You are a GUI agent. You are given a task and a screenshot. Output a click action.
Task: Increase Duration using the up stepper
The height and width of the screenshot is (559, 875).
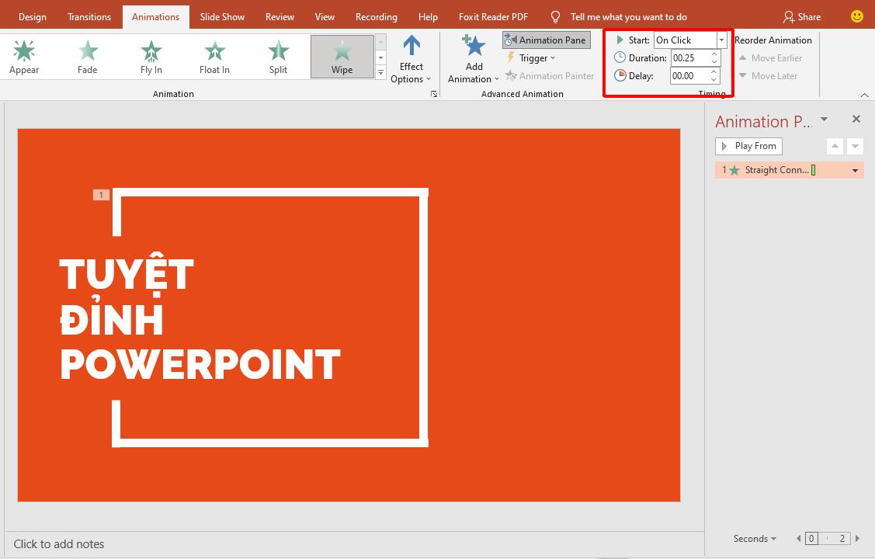tap(713, 54)
